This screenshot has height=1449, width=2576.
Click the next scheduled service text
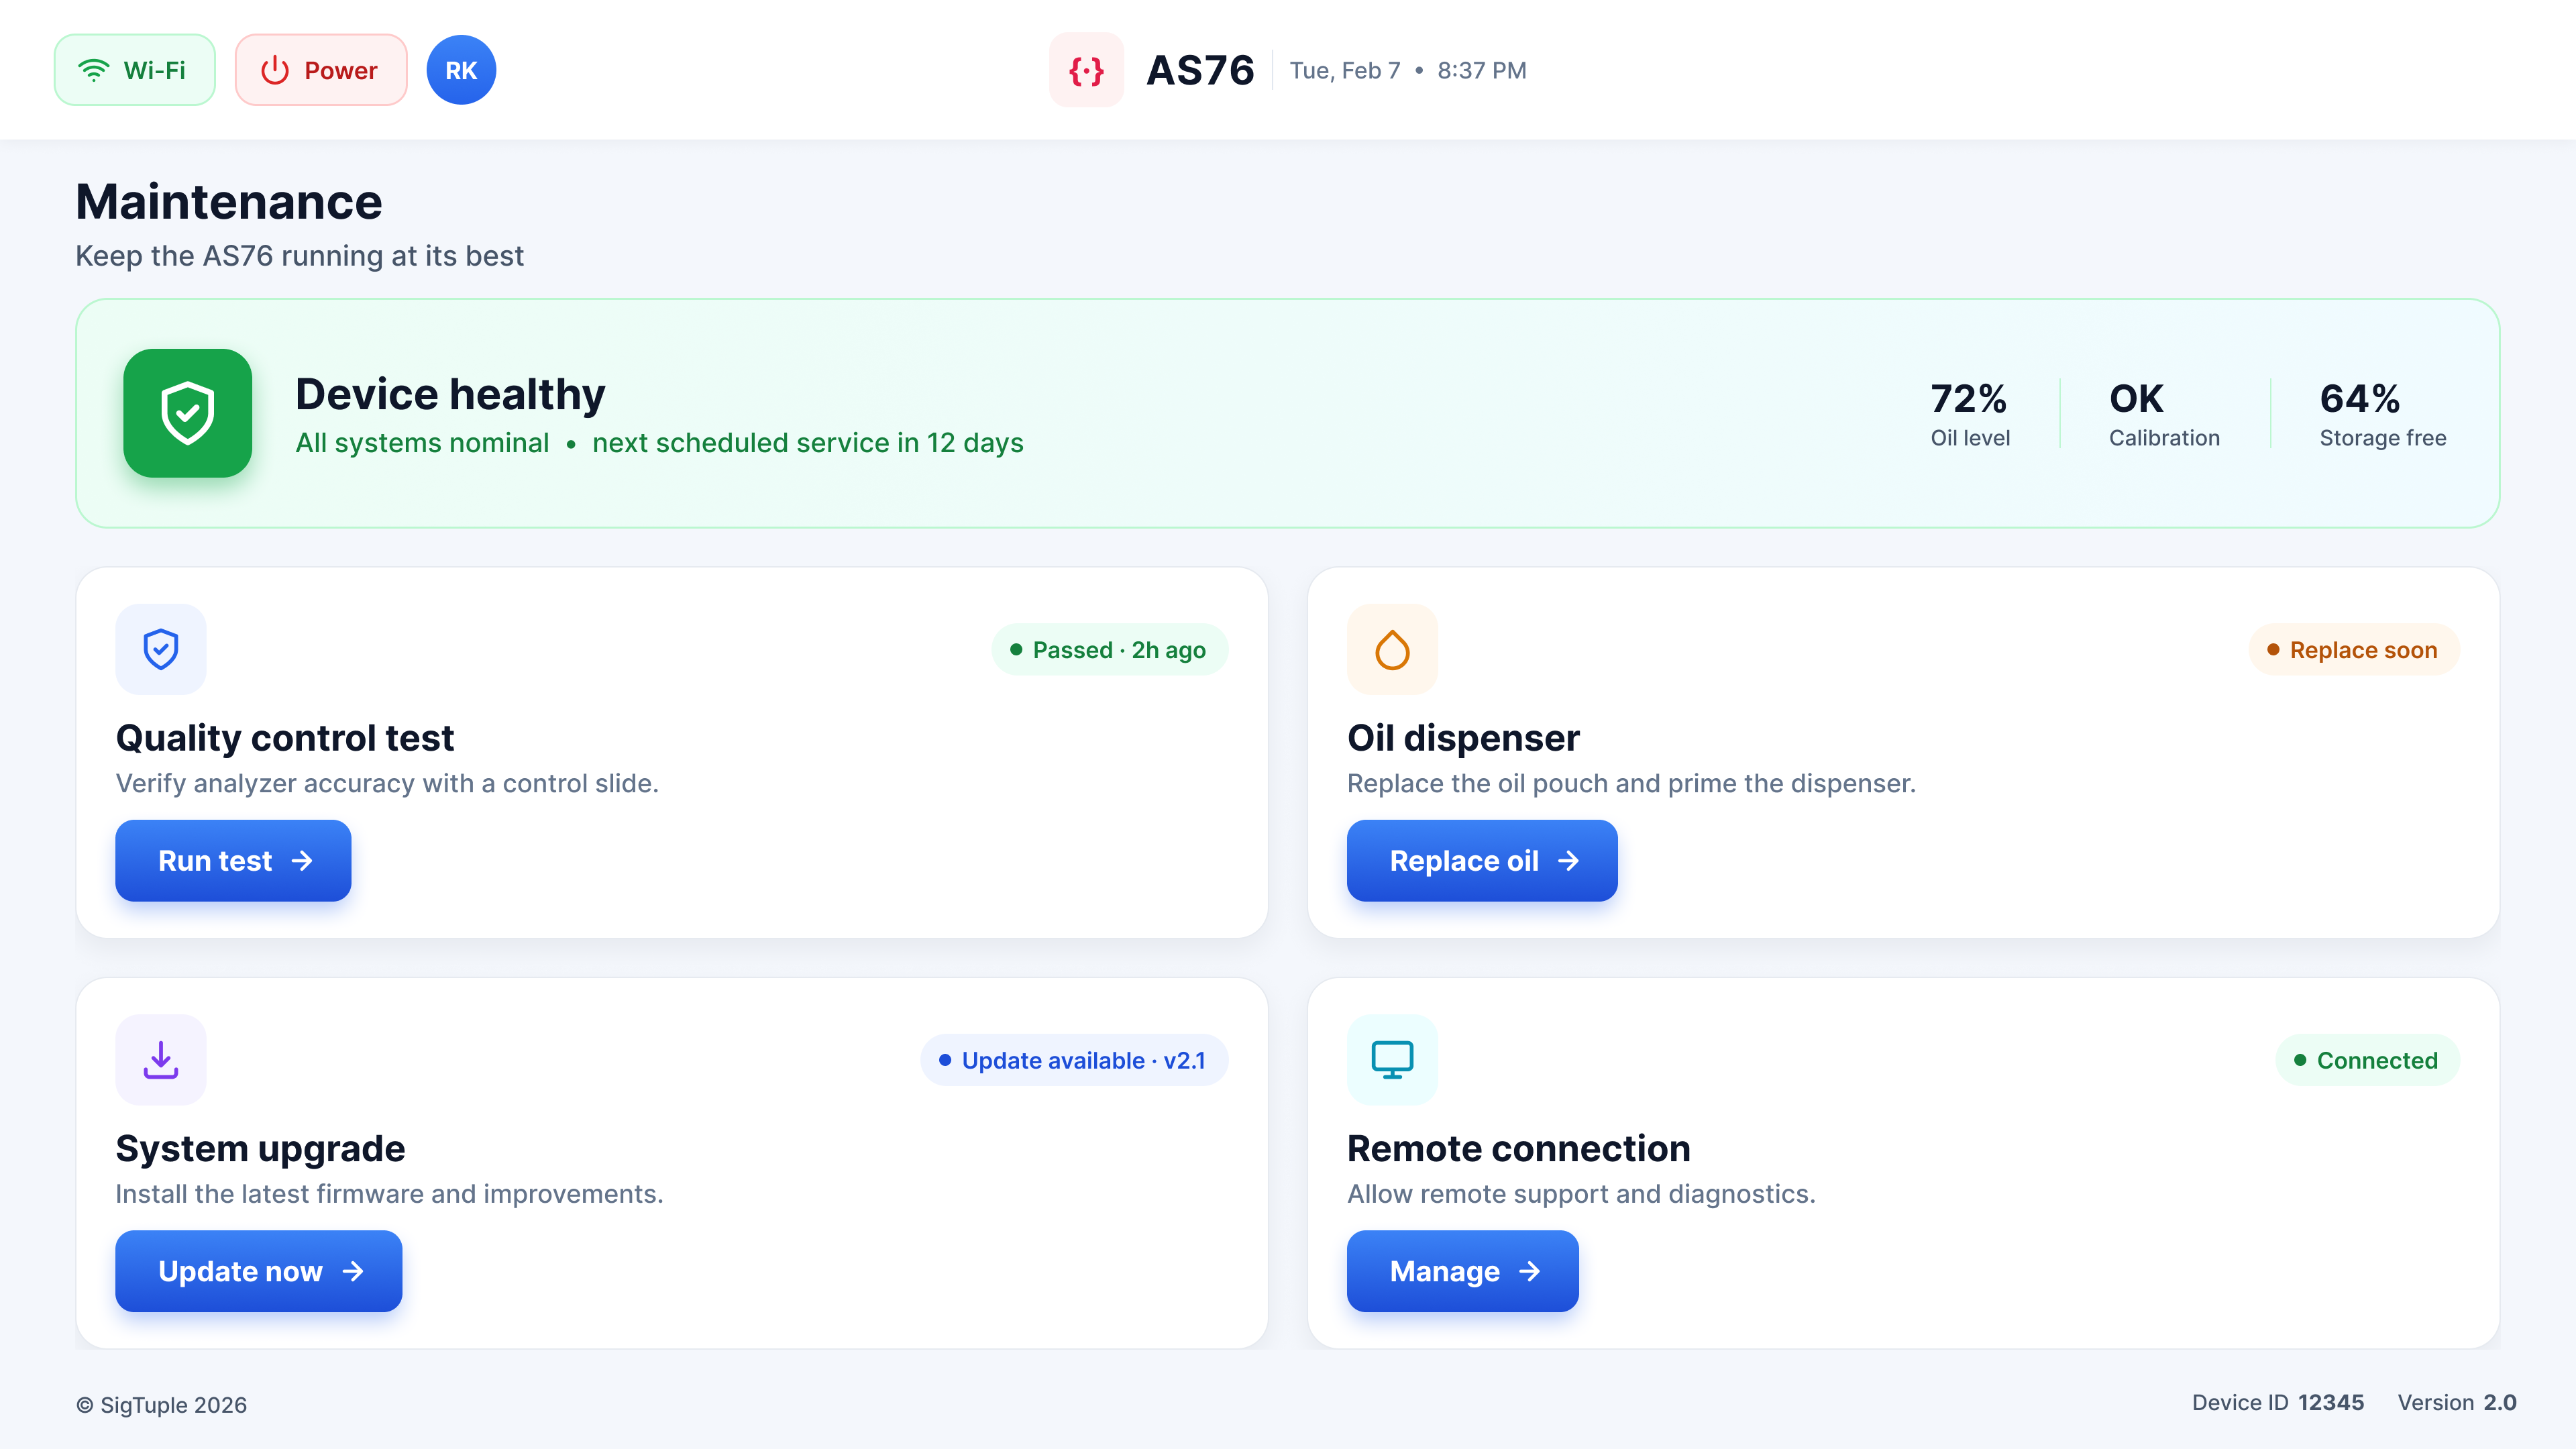(808, 443)
